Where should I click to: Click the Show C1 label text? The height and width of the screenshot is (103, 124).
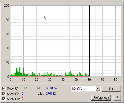[x=13, y=89]
